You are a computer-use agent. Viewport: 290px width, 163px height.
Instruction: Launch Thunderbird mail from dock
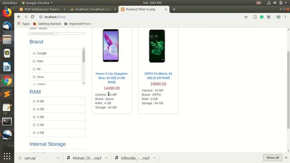pyautogui.click(x=7, y=26)
